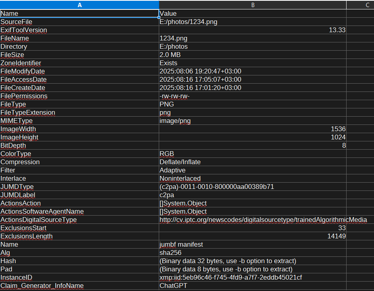This screenshot has height=291, width=374.
Task: Click the ImageHeight value 1024
Action: 338,137
